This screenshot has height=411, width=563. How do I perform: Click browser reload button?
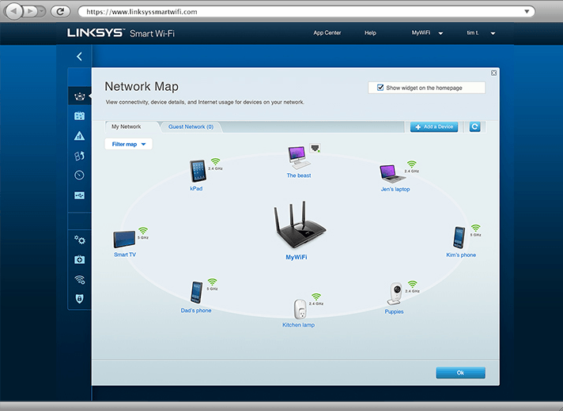coord(60,12)
